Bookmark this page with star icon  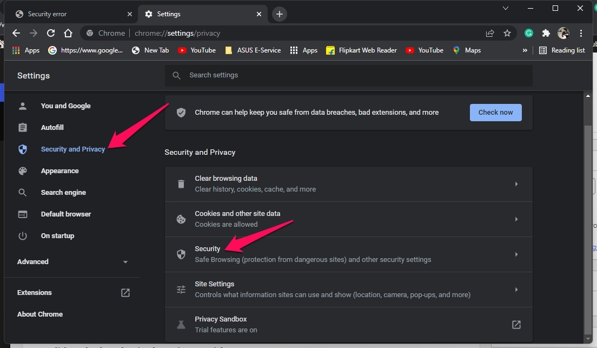tap(507, 33)
